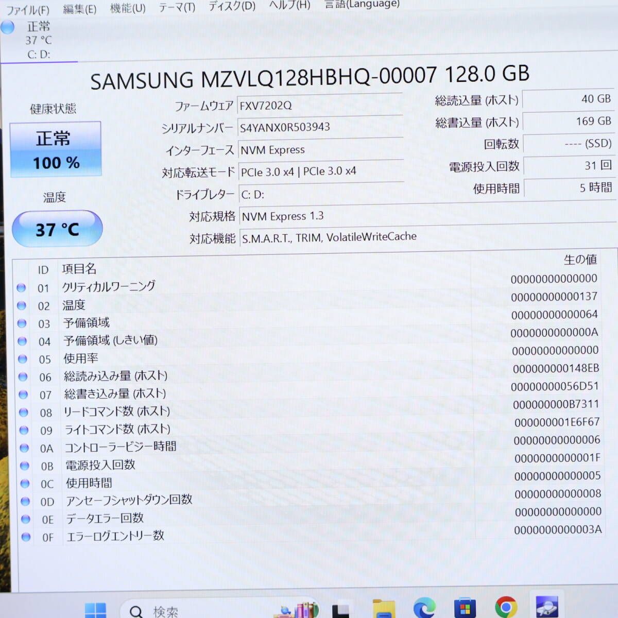Viewport: 618px width, 618px height.
Task: Click the total host reads value 40 GB
Action: point(568,99)
